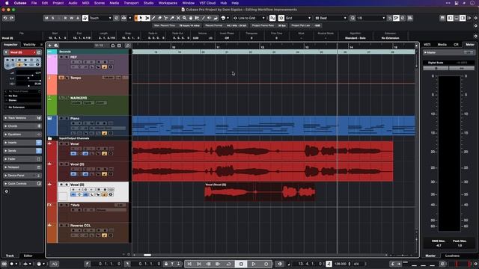Open the Transport menu

[x=131, y=3]
